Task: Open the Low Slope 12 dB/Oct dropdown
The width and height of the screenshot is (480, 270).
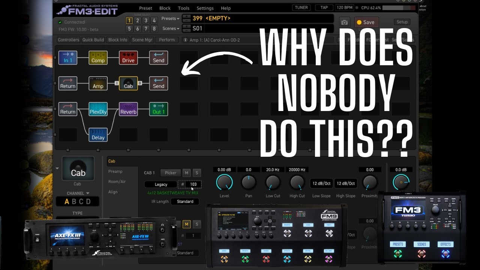Action: (321, 183)
